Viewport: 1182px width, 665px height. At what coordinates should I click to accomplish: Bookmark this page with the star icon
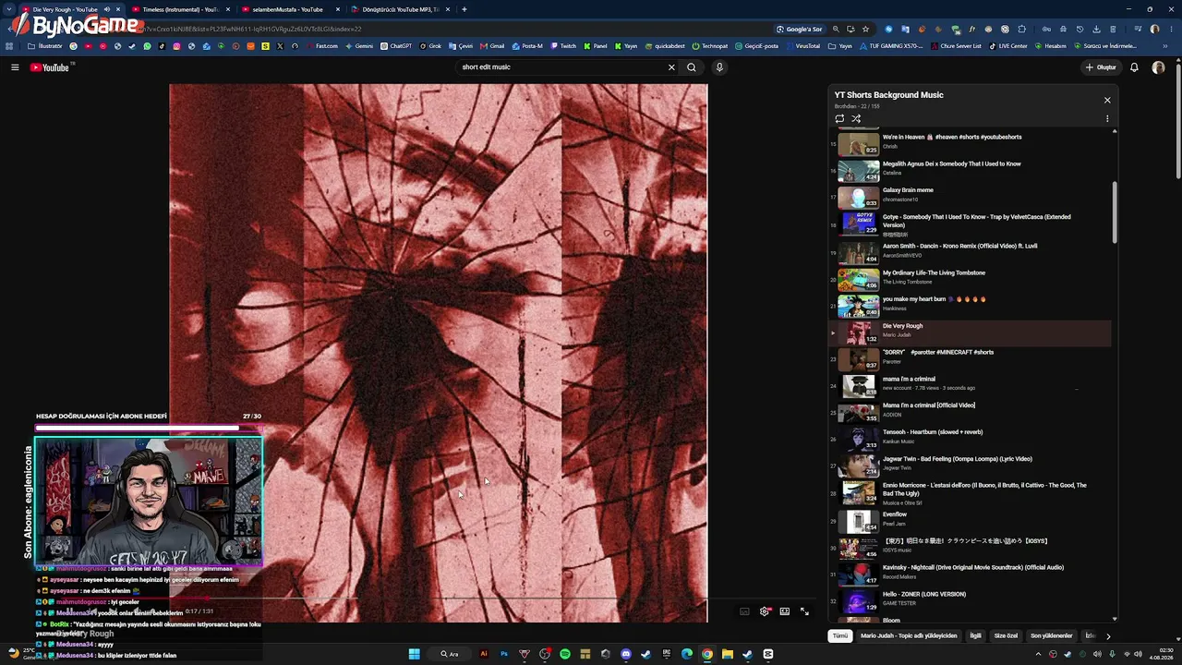click(x=865, y=29)
